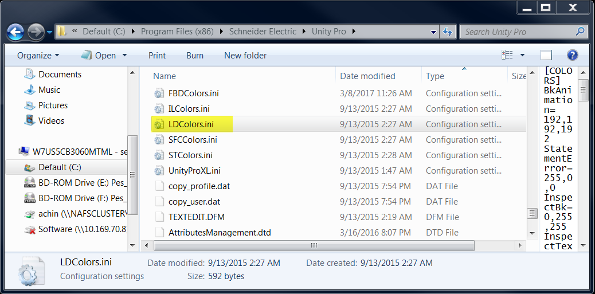Click the file list horizontal scrollbar thumb
This screenshot has height=294, width=595.
314,245
